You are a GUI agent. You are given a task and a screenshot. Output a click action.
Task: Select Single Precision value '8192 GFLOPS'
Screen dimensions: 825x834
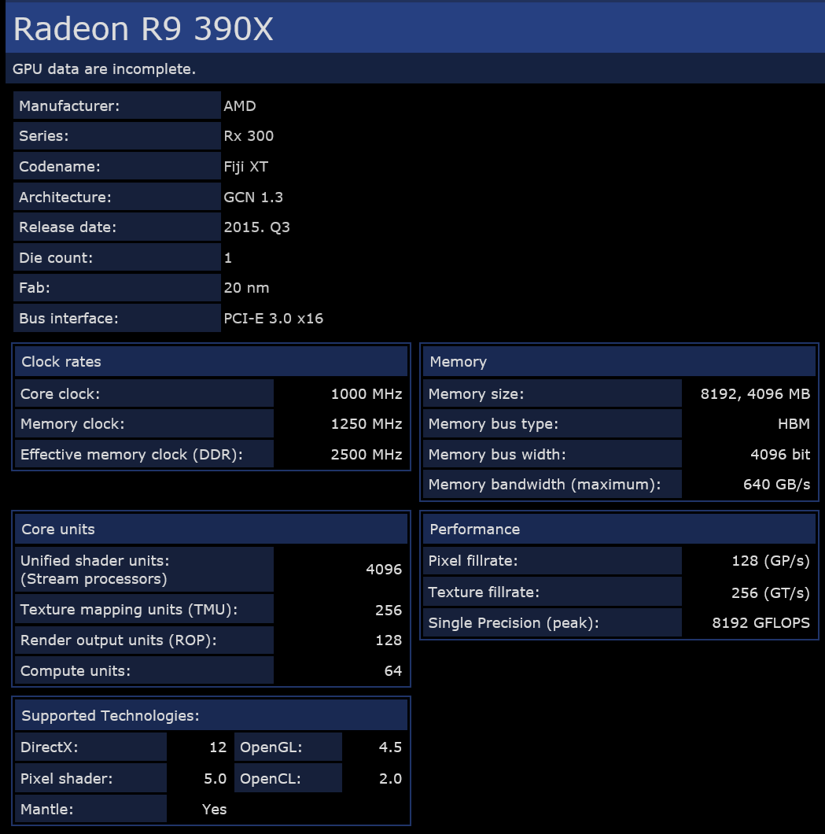click(761, 623)
